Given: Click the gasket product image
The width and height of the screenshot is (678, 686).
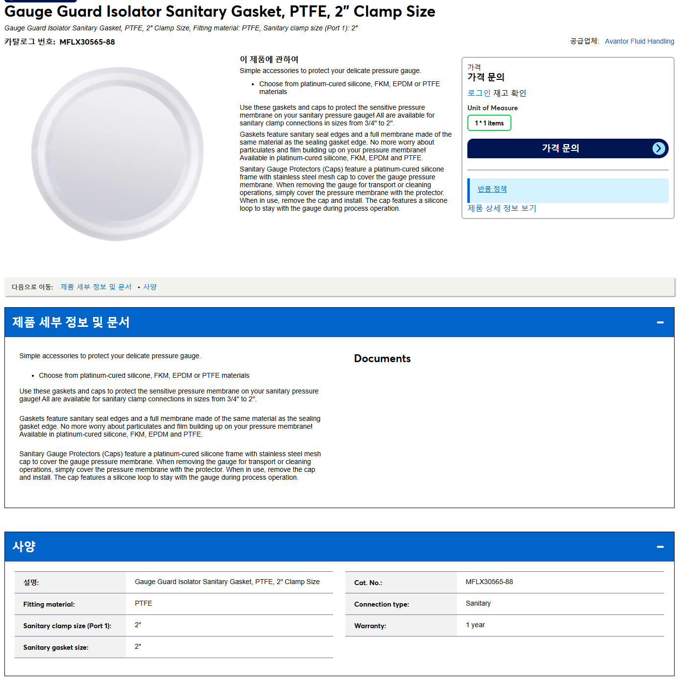Looking at the screenshot, I should coord(117,154).
